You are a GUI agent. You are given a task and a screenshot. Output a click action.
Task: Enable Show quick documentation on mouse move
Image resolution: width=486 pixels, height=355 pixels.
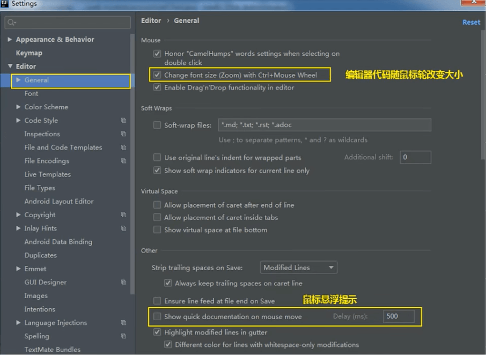click(x=157, y=316)
